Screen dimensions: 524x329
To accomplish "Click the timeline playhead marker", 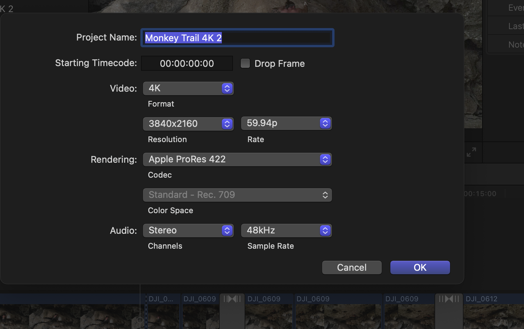I will click(140, 320).
